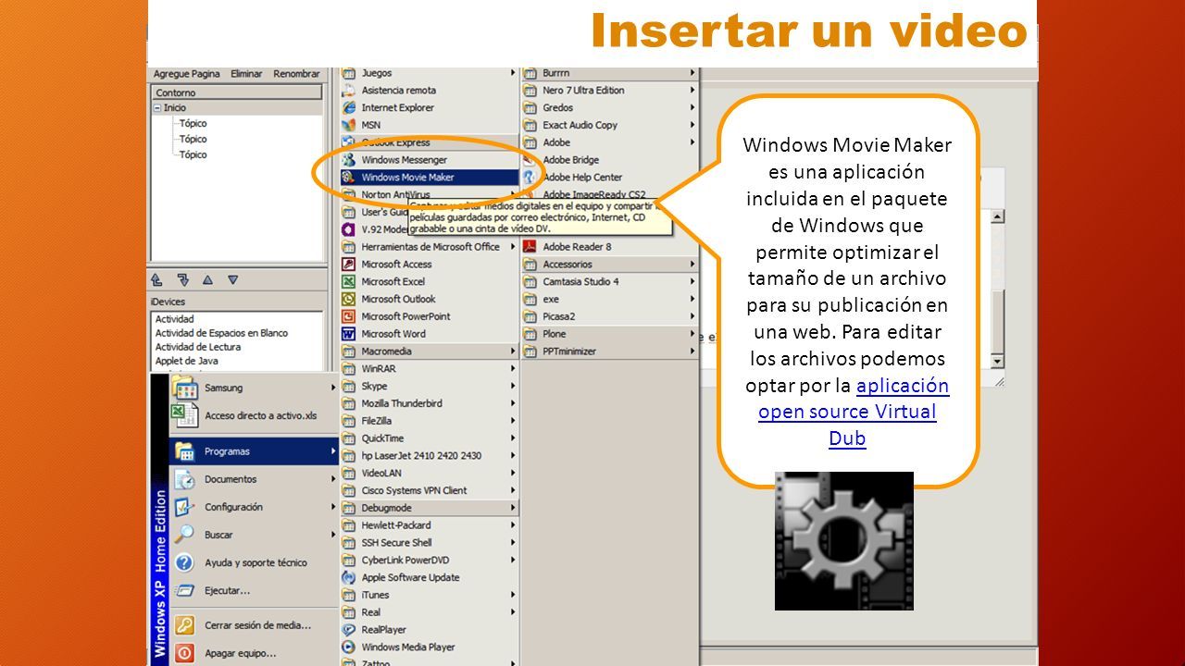This screenshot has width=1185, height=666.
Task: Open the Programas entry in Start menu
Action: (x=255, y=451)
